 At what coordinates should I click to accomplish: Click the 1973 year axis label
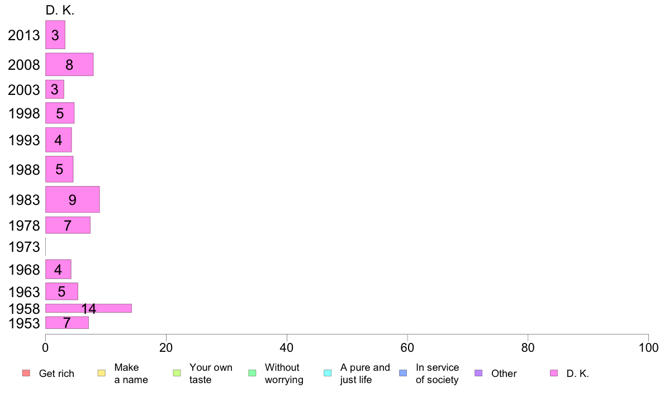tap(24, 247)
